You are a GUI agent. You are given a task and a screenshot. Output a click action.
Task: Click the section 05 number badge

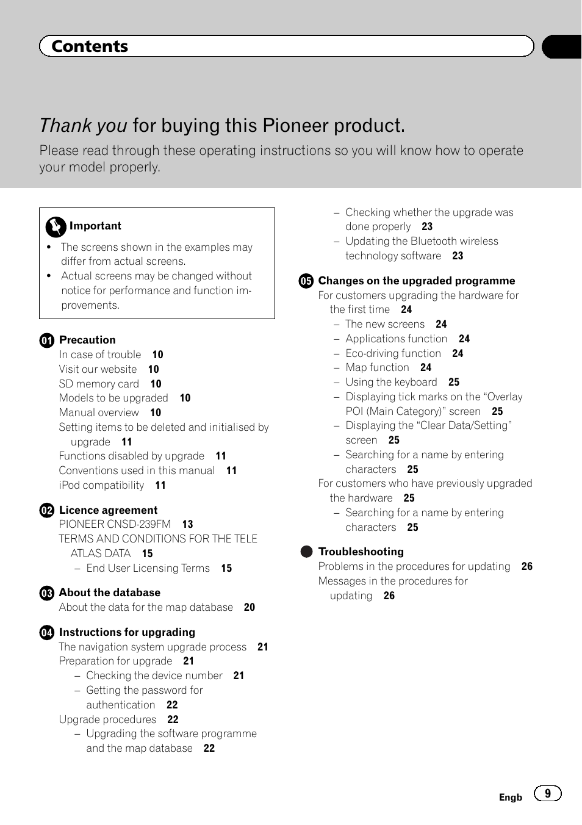coord(306,281)
